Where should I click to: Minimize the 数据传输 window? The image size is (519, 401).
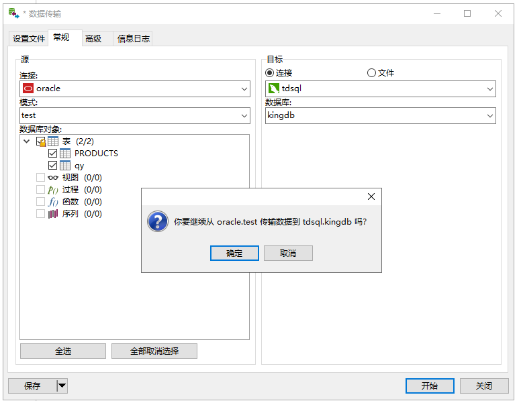437,13
